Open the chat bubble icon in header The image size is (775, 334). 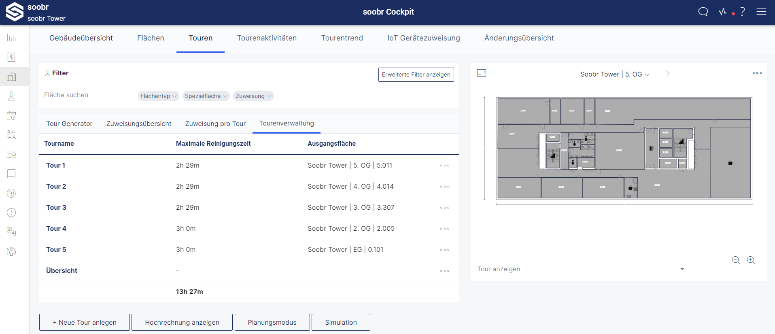[x=703, y=12]
